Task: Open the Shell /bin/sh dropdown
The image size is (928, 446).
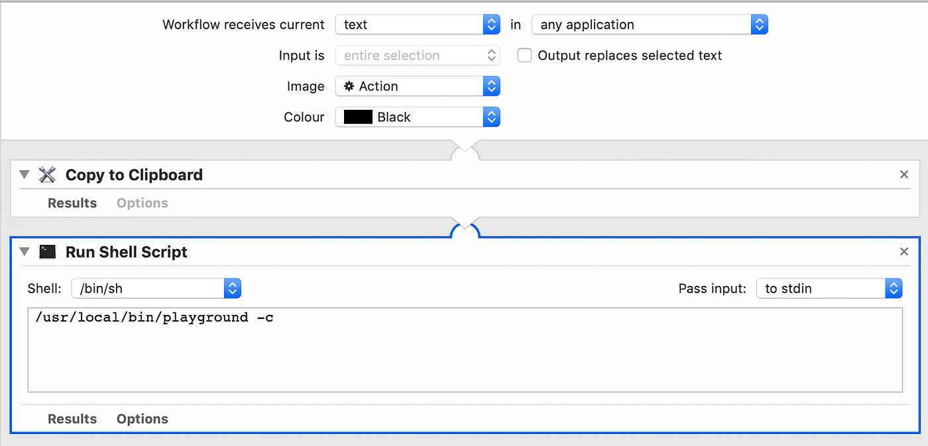Action: [156, 289]
